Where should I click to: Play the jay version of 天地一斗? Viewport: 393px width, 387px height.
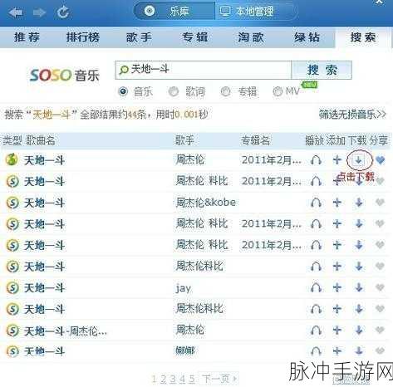(316, 288)
